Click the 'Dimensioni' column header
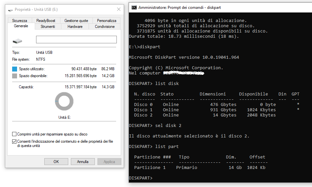This screenshot has height=187, width=312. (213, 94)
